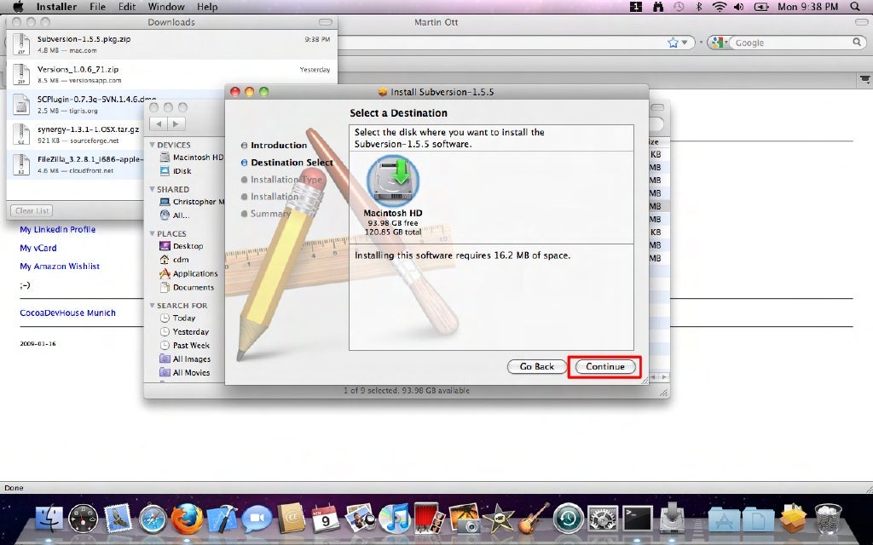
Task: Open the File menu
Action: [x=97, y=7]
